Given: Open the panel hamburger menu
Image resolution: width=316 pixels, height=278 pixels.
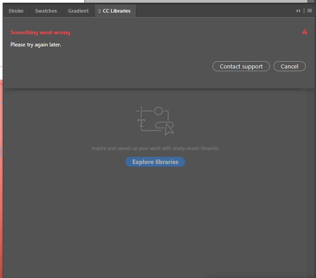Looking at the screenshot, I should point(310,11).
